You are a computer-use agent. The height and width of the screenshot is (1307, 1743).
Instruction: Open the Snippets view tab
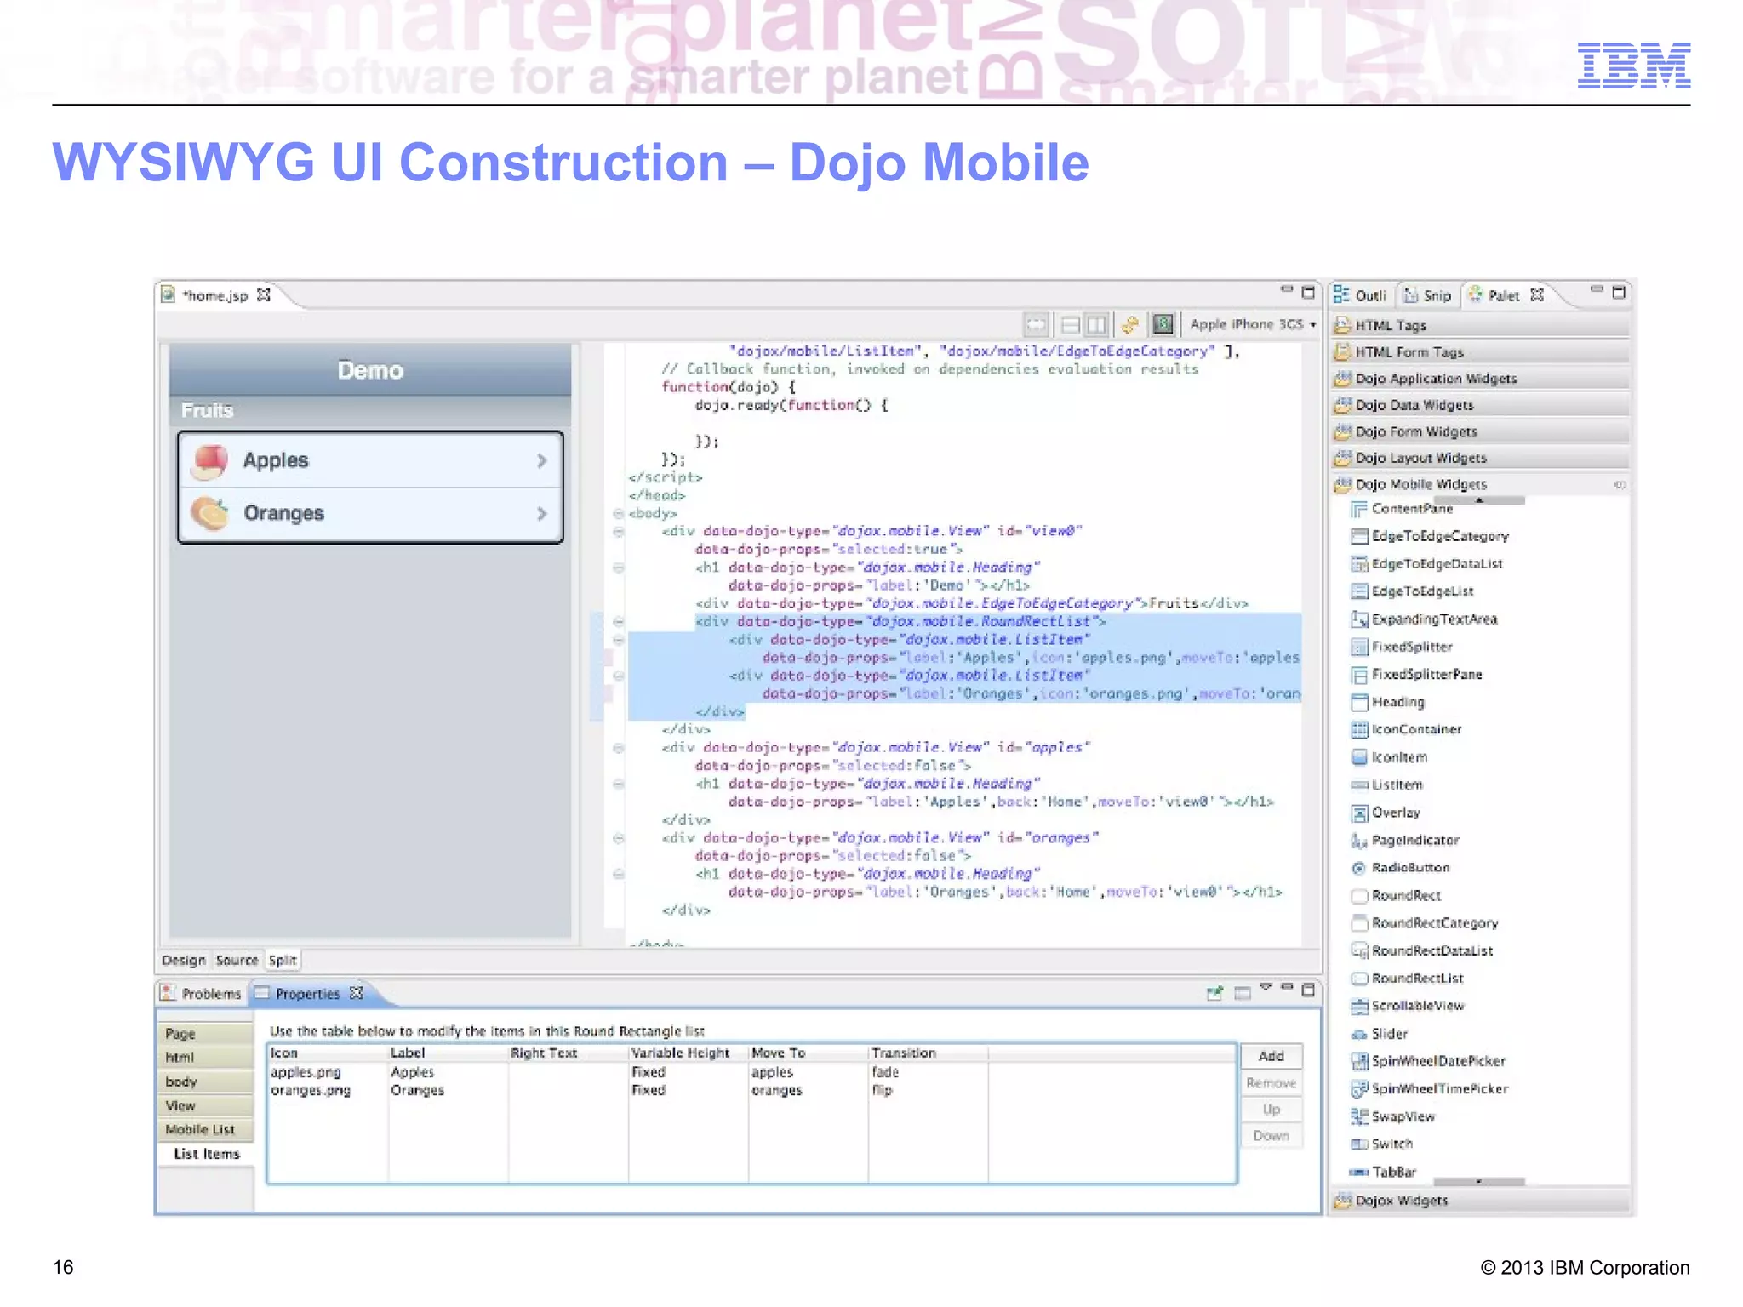1428,295
